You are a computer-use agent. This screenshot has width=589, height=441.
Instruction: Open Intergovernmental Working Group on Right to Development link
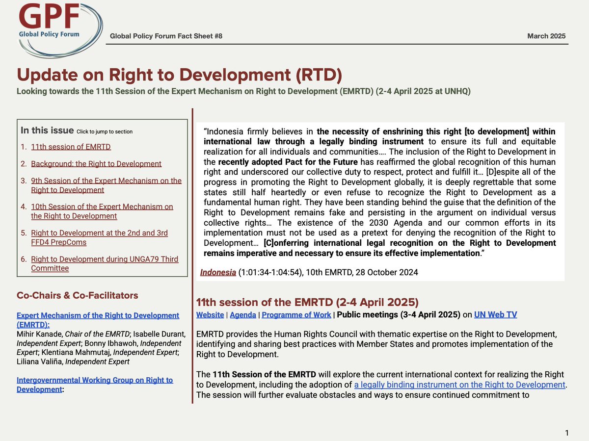pyautogui.click(x=95, y=385)
